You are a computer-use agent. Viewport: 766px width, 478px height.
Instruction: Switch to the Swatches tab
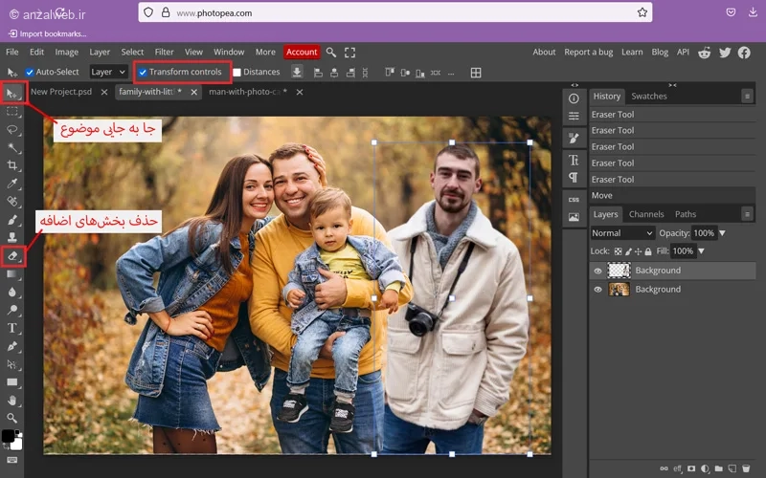[649, 97]
